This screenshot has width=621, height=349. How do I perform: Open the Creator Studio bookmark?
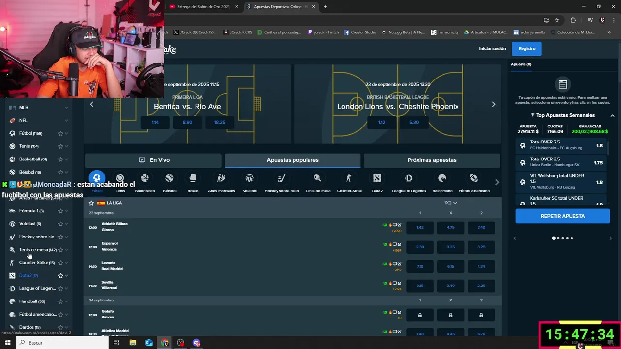(x=360, y=32)
